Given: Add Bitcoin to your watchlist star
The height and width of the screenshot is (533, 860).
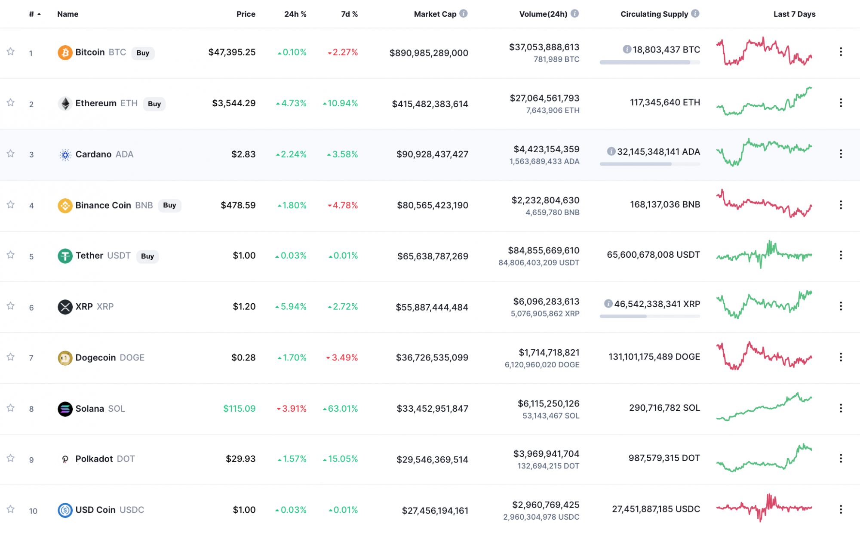Looking at the screenshot, I should click(x=9, y=51).
